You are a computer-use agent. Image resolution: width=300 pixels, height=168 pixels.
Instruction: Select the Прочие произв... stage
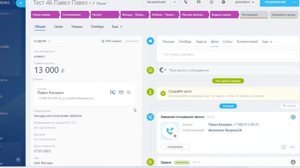click(x=195, y=14)
